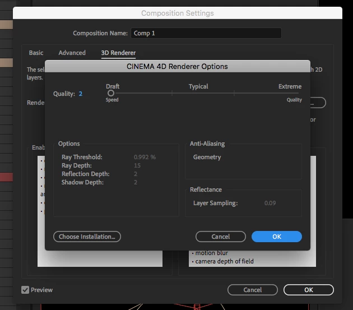Click the CINEMA 4D Renderer Options title bar
The height and width of the screenshot is (310, 353).
[178, 67]
